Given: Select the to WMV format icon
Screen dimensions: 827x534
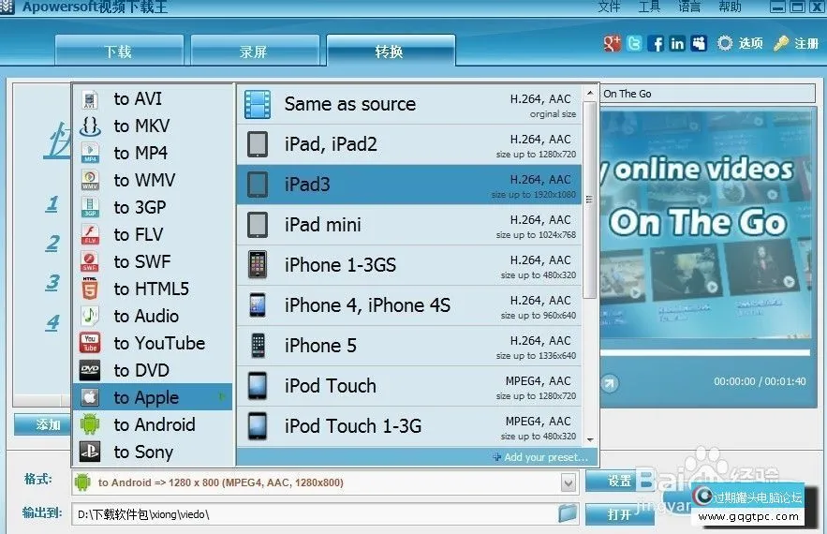Looking at the screenshot, I should pyautogui.click(x=90, y=181).
